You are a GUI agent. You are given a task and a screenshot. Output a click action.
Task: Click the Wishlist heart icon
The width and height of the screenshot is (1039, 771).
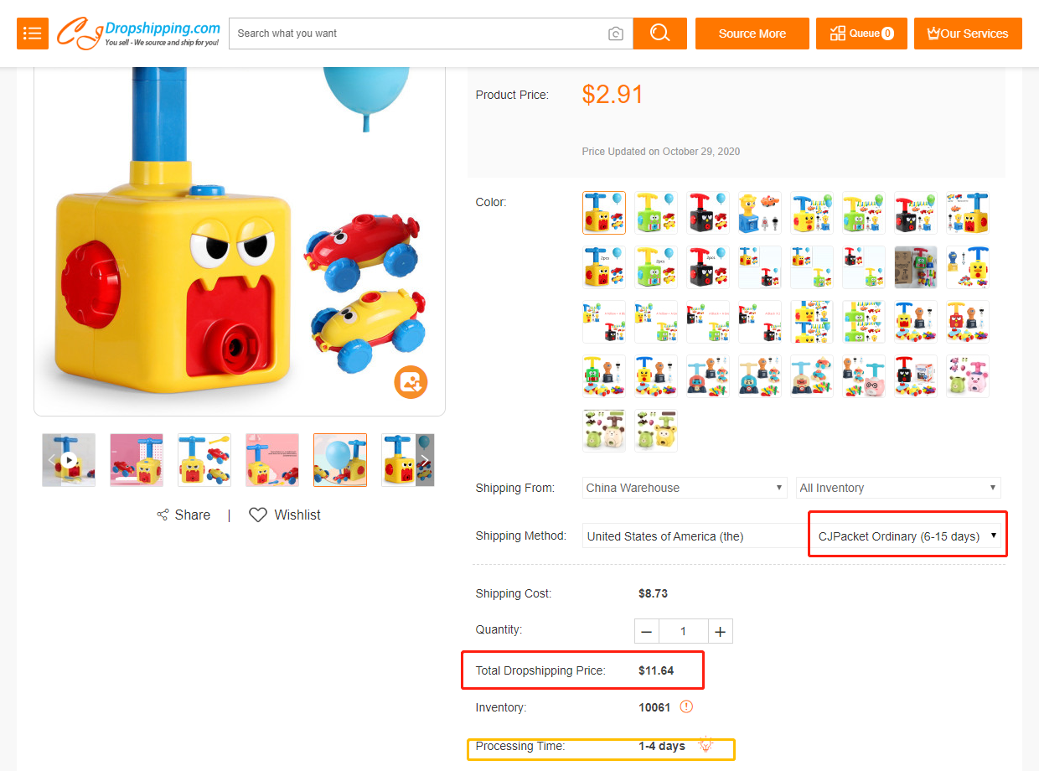(258, 515)
